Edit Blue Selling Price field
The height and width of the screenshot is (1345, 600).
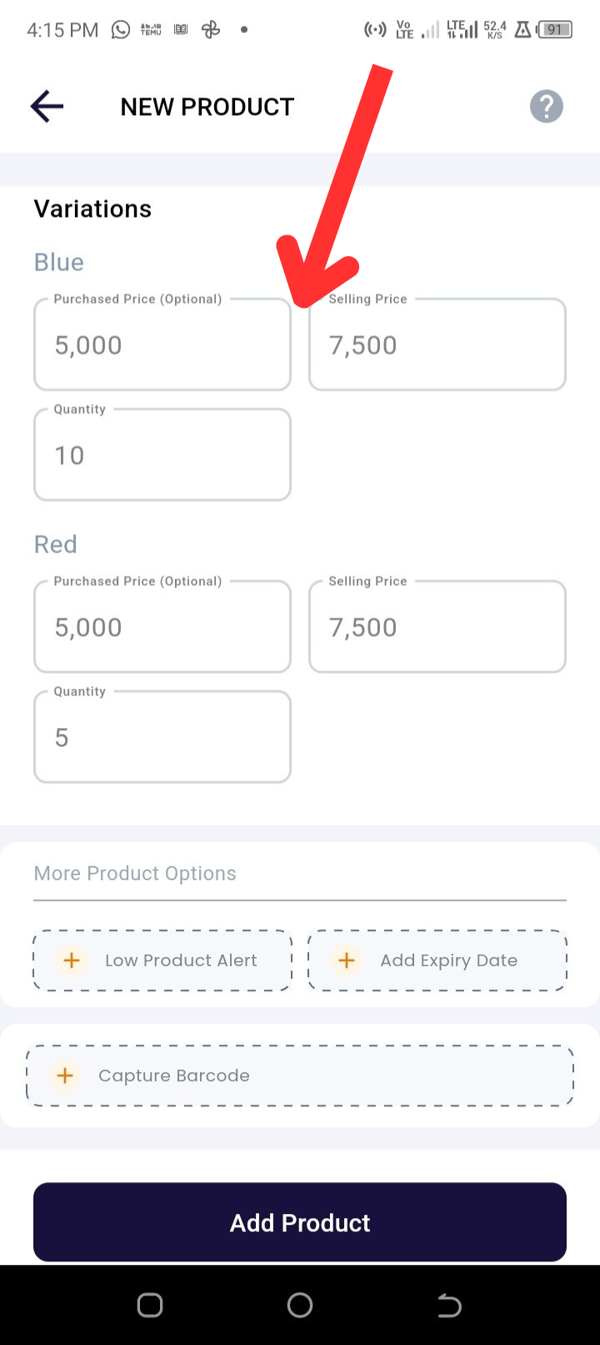coord(437,345)
